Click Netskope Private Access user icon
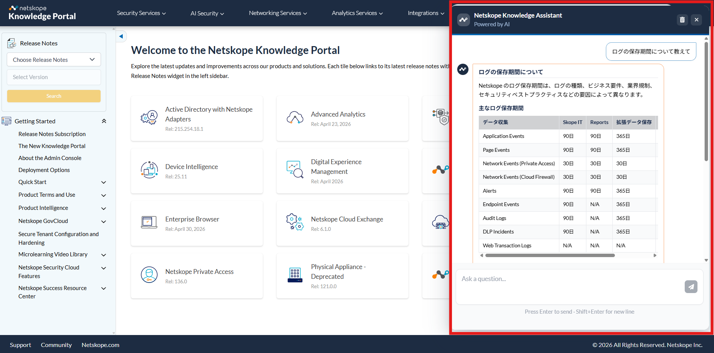The height and width of the screenshot is (353, 714). tap(149, 275)
